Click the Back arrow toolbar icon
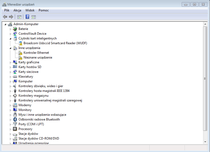This screenshot has height=152, width=210. [5, 17]
